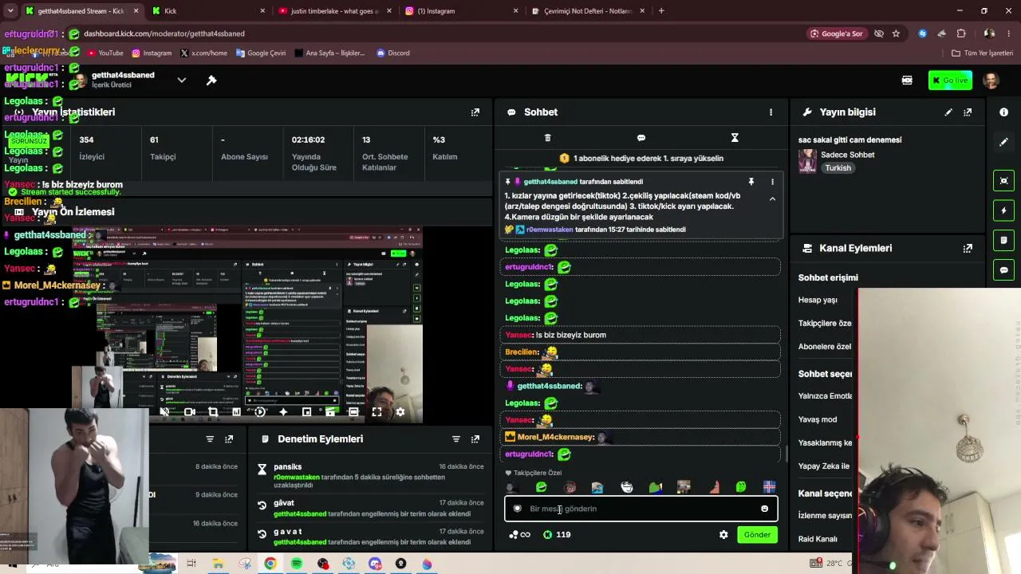The width and height of the screenshot is (1021, 574).
Task: Pop out the Denetim Eylemleri panel
Action: pos(475,439)
